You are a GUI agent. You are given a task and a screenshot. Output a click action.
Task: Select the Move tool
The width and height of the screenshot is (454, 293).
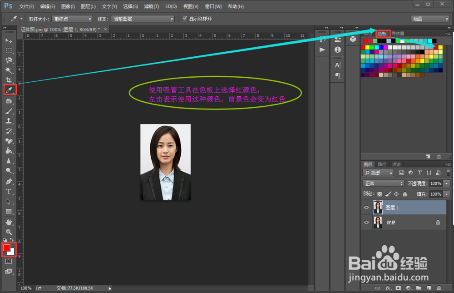tap(9, 40)
